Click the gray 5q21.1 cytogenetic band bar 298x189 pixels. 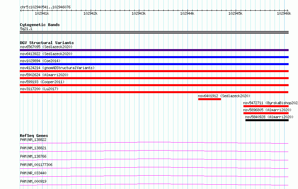[154, 32]
